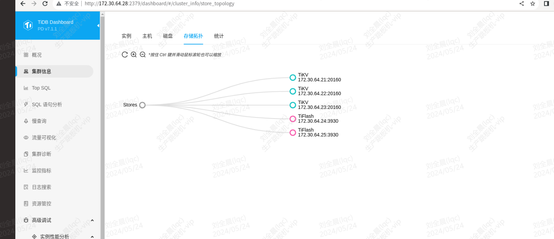
Task: Switch to the 统计 tab
Action: 219,36
